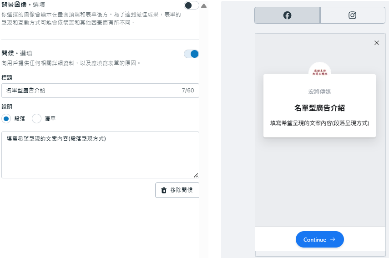This screenshot has width=389, height=258.
Task: Choose the 清單 radio option
Action: pos(37,119)
